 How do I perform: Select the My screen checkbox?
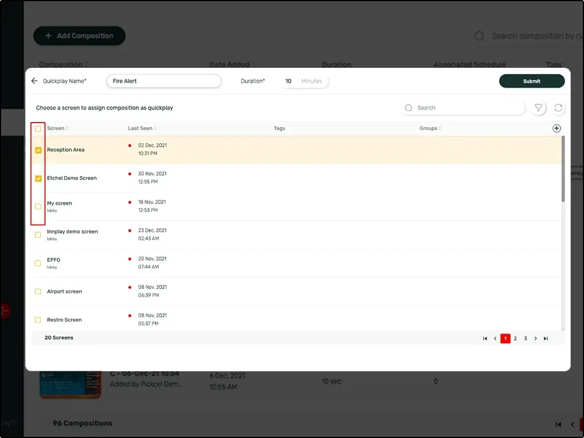point(38,206)
